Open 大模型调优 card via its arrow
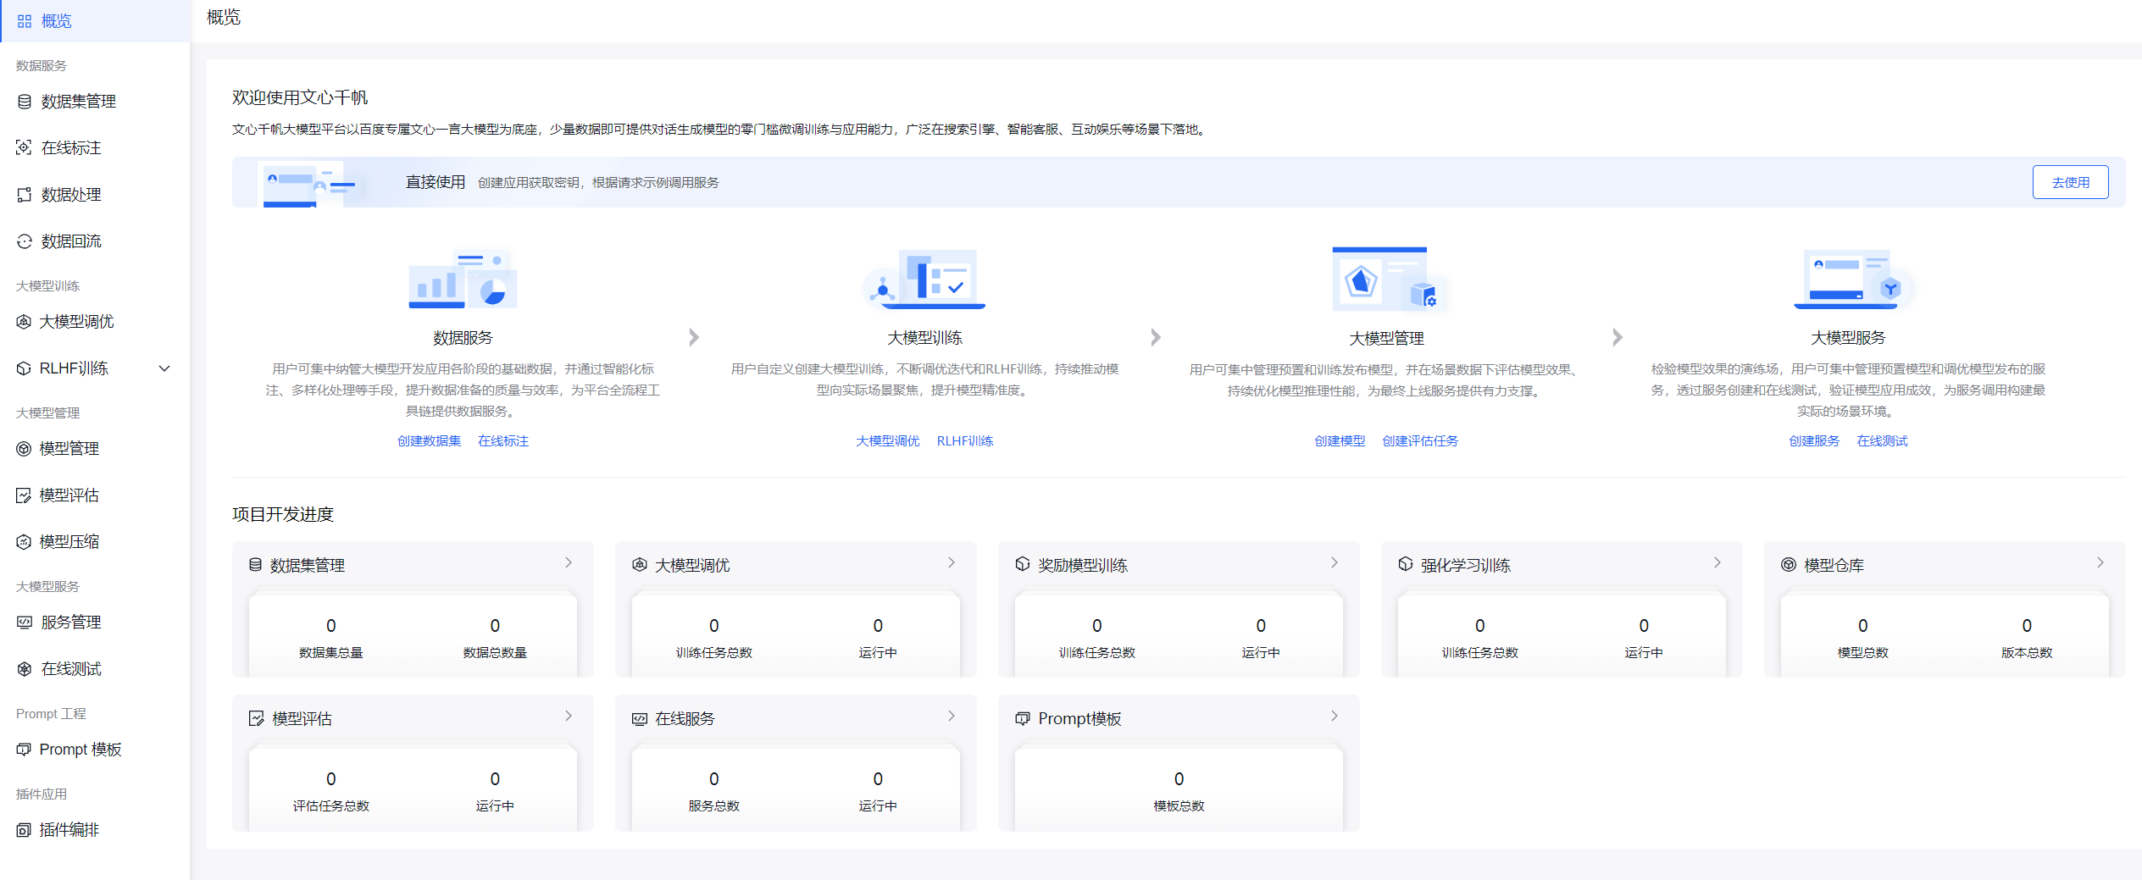2142x880 pixels. 952,562
